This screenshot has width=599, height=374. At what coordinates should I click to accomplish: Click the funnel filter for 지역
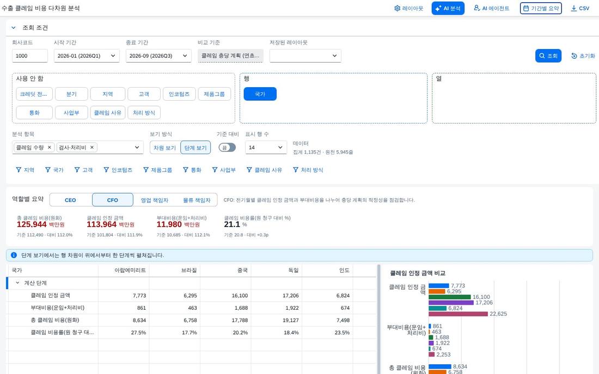pyautogui.click(x=25, y=170)
